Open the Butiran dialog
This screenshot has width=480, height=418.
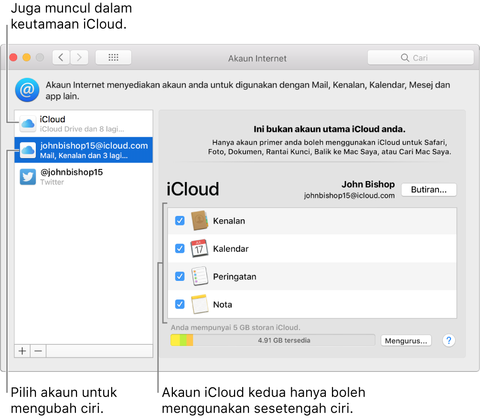(x=428, y=190)
